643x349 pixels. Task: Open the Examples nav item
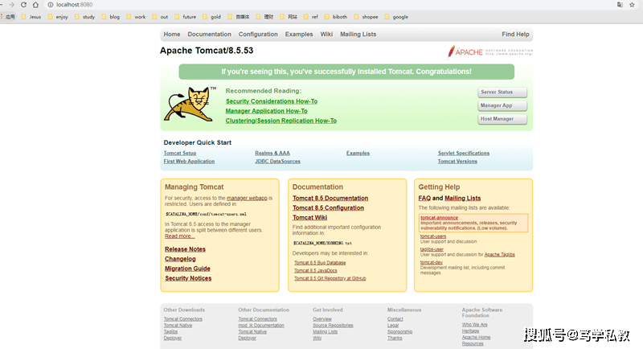(299, 34)
